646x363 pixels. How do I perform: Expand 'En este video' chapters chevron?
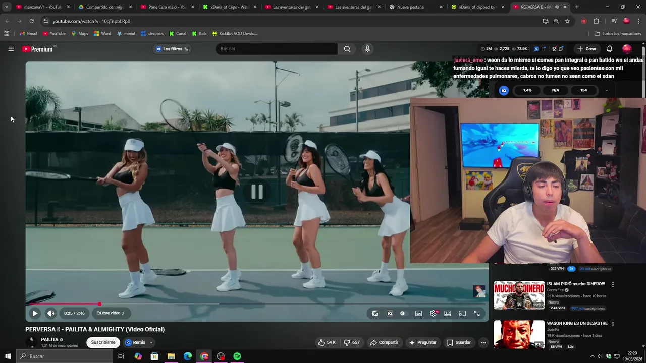(123, 313)
